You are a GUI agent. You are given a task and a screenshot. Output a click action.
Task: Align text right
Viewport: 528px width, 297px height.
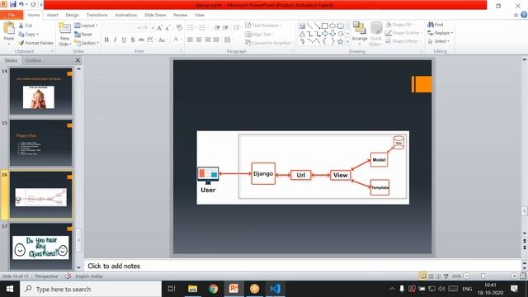208,40
